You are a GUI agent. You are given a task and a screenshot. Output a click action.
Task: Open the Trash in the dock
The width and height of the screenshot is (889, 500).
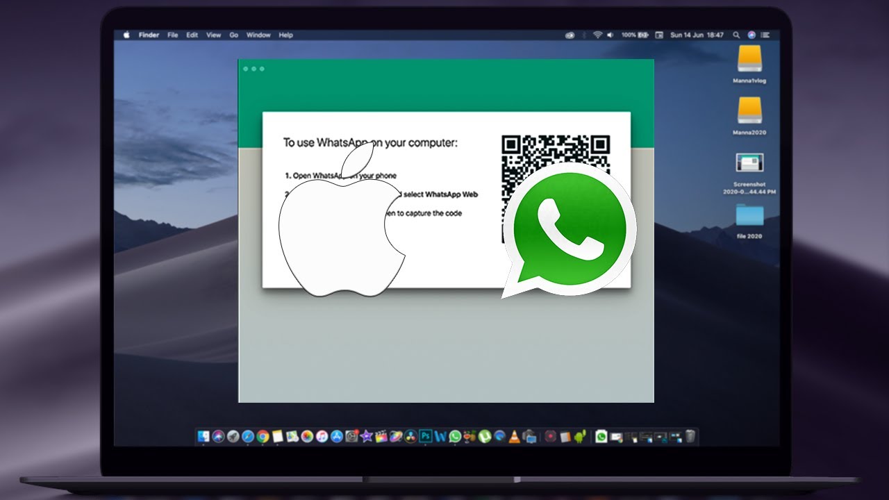[x=690, y=437]
